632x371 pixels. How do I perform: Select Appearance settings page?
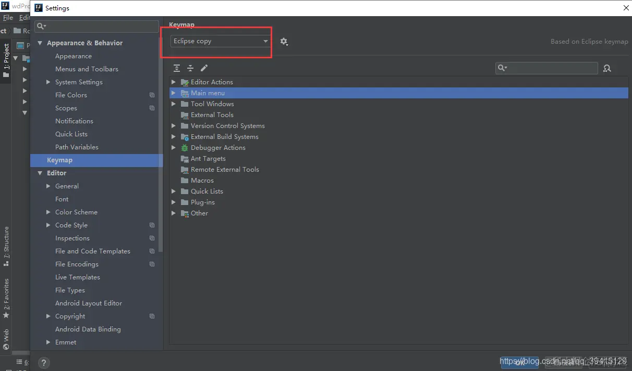tap(74, 56)
